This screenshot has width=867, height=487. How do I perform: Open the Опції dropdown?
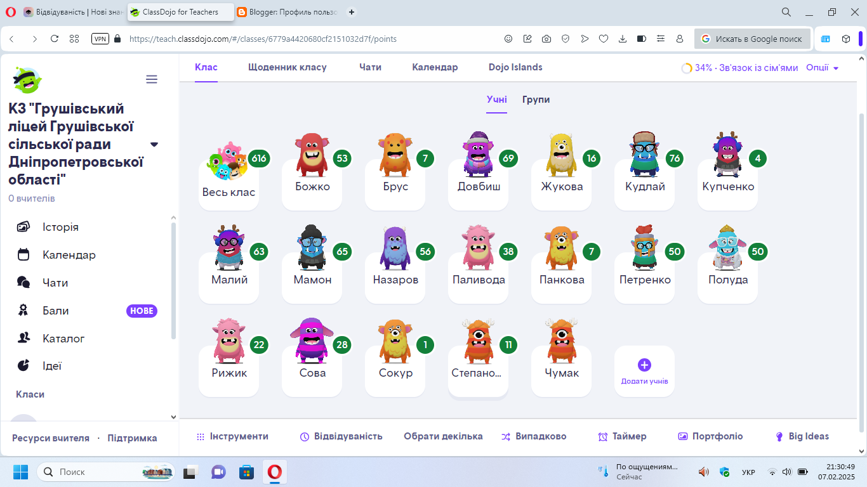(x=822, y=67)
